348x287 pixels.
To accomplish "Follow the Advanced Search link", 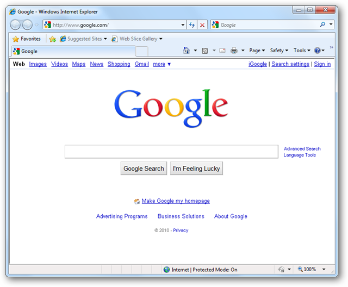I will [302, 148].
